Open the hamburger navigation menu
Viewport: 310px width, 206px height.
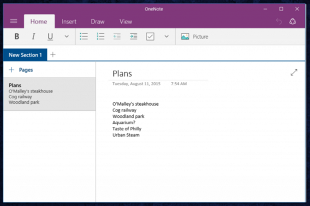click(x=13, y=21)
